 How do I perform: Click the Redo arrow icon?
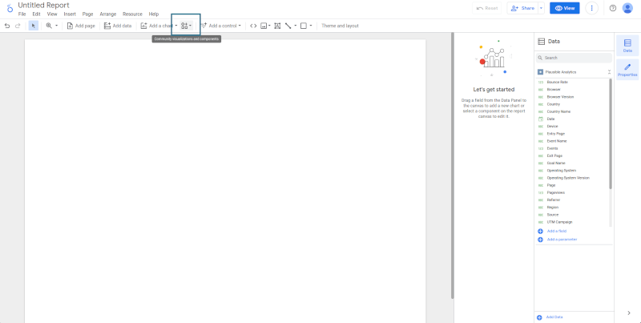coord(18,26)
